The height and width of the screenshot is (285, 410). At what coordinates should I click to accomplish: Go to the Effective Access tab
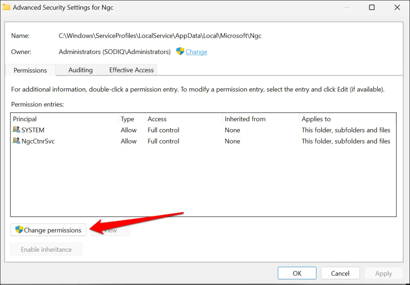click(131, 70)
